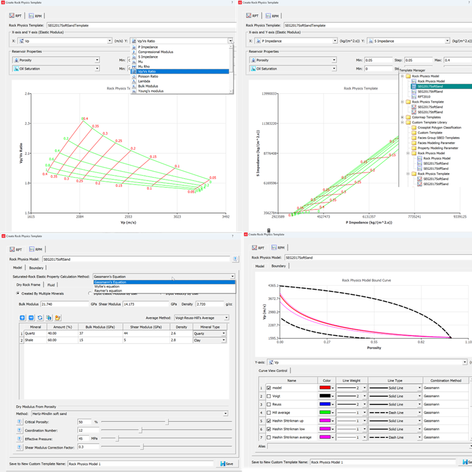The width and height of the screenshot is (472, 472).
Task: Click help icon beside Critical Porosity
Action: (19, 422)
